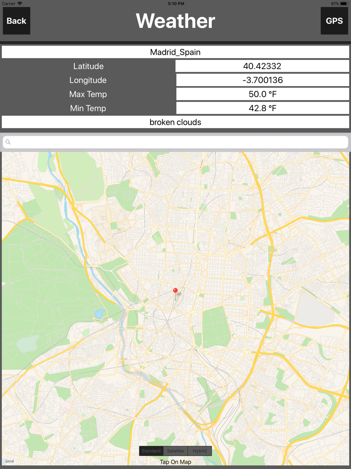
Task: Click the latitude value 40.42332
Action: coord(262,66)
